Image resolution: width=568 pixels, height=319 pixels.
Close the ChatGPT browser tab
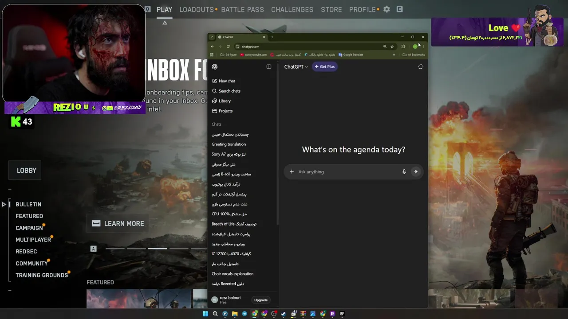pos(264,37)
